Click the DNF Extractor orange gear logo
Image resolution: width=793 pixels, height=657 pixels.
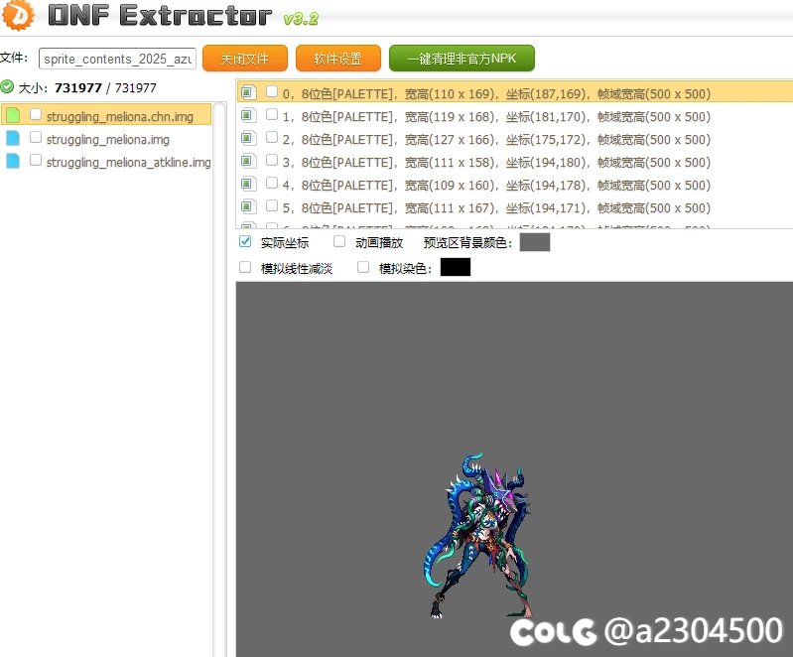(x=18, y=15)
